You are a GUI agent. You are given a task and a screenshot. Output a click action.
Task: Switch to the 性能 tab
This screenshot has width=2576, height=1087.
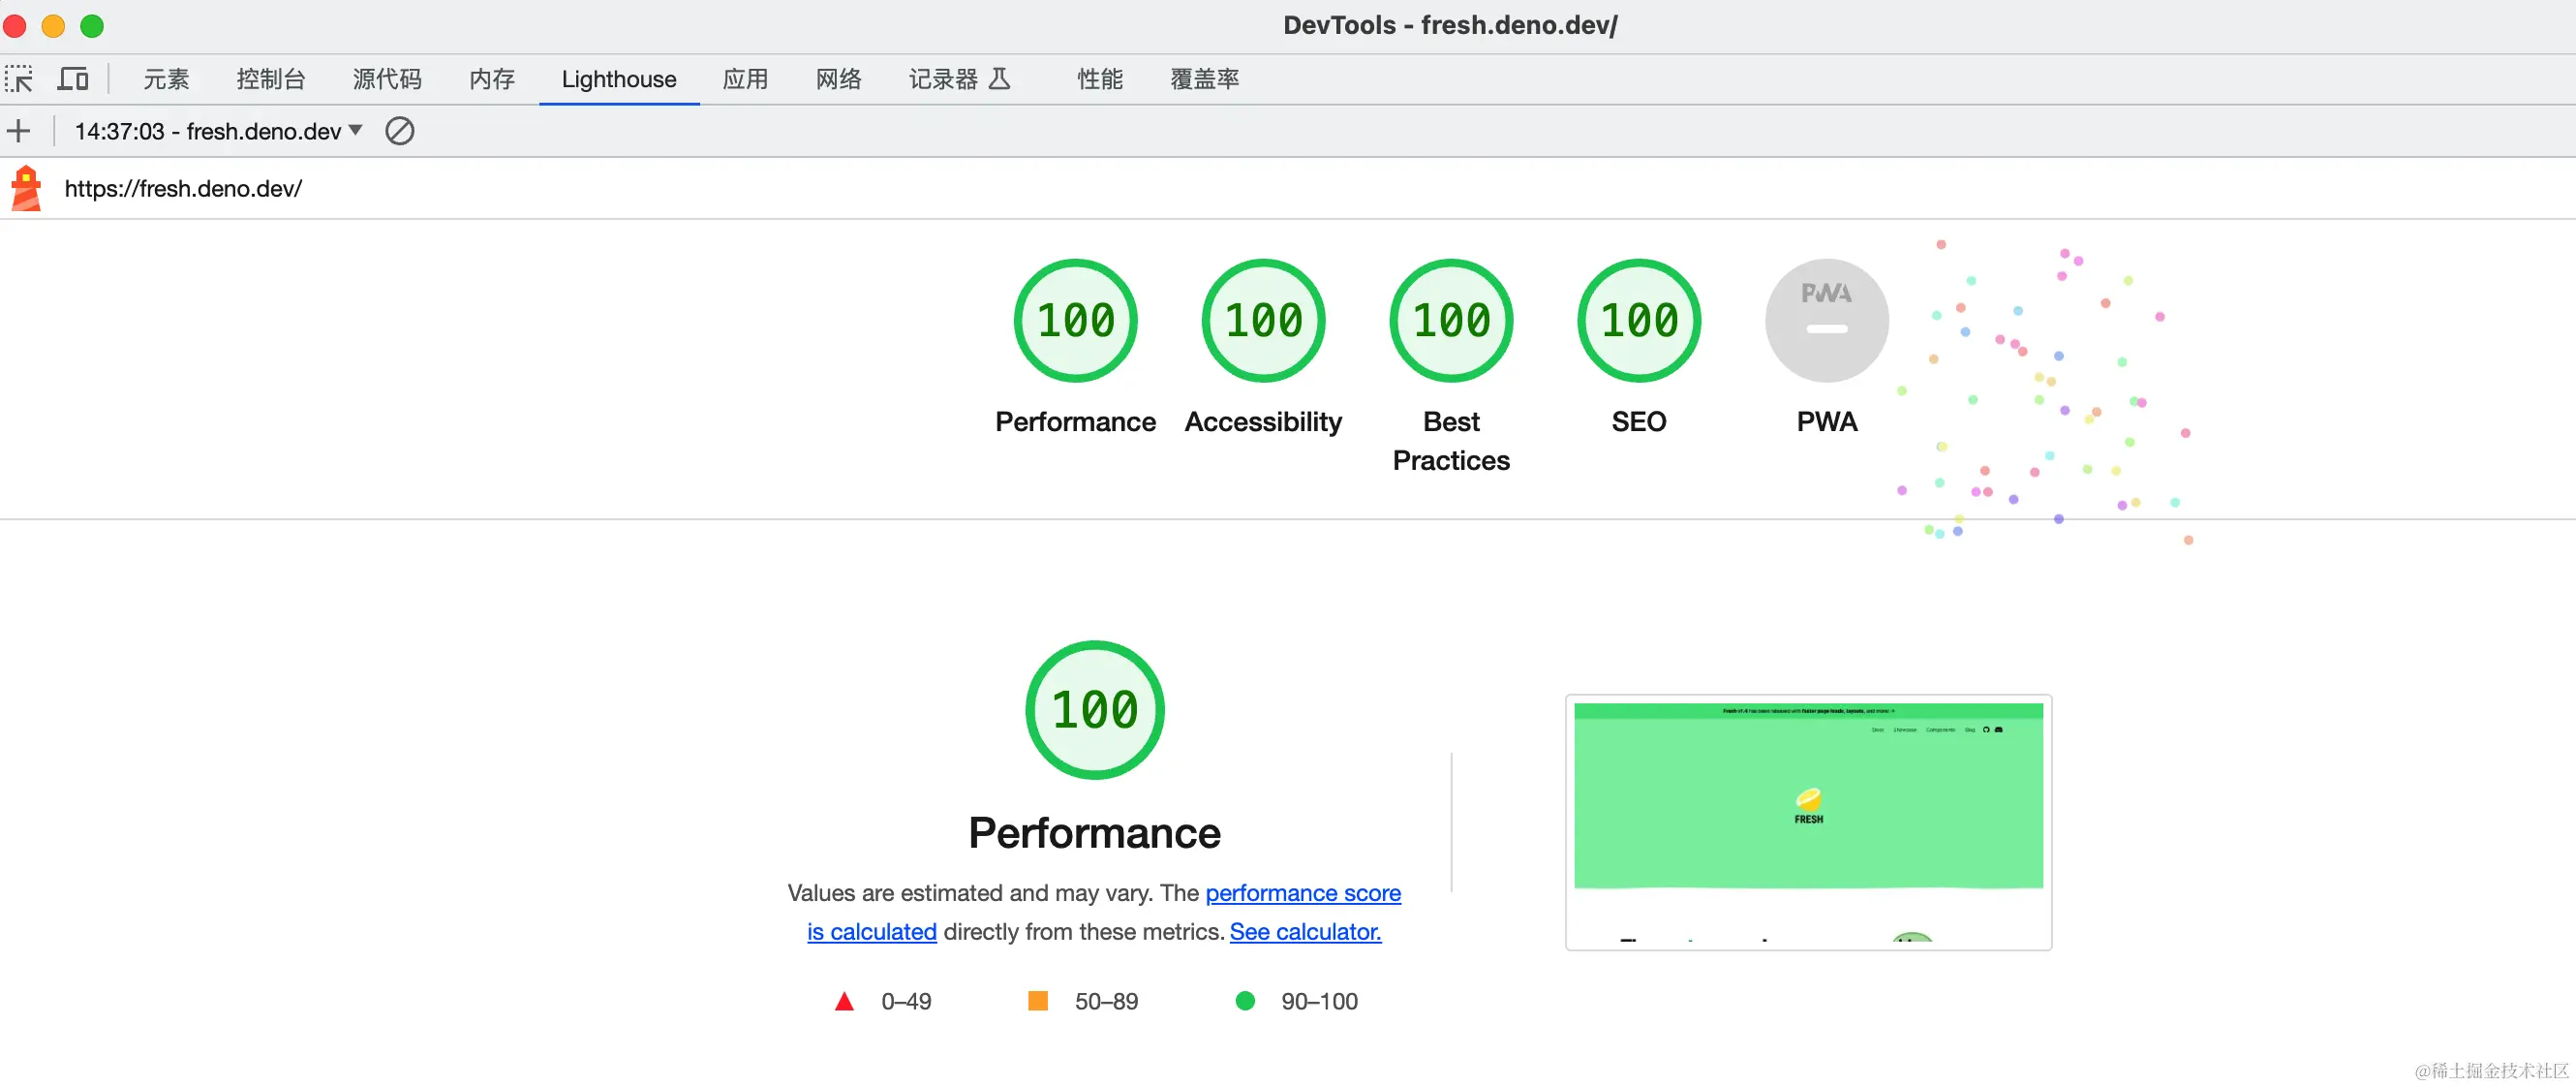(1100, 79)
